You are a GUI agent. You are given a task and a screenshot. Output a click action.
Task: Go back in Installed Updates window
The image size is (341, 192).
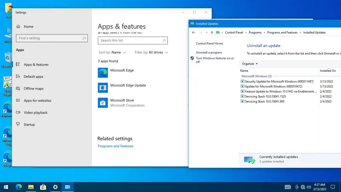pos(194,32)
